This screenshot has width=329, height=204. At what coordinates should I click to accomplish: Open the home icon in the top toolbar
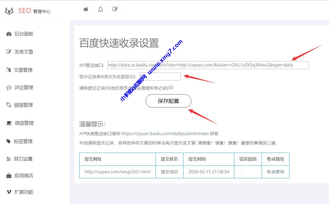coord(85,9)
